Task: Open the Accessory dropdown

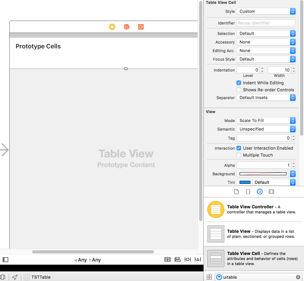Action: (x=266, y=42)
